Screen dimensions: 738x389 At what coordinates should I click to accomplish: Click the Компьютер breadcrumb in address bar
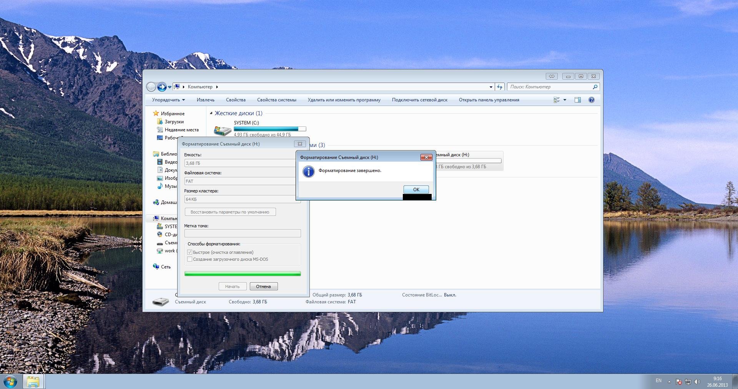[x=200, y=87]
